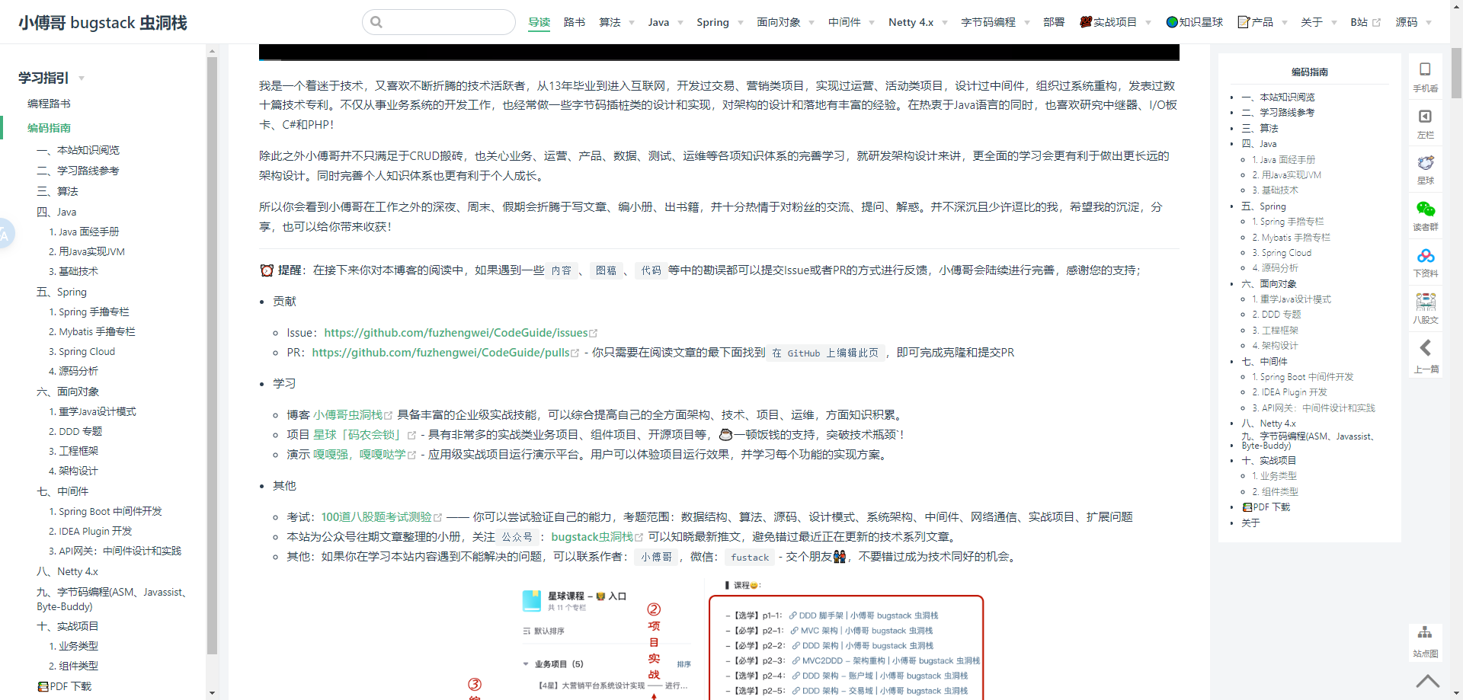This screenshot has width=1463, height=700.
Task: Click the 星球 planet icon in right sidebar
Action: (1425, 169)
